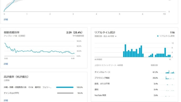Open the 詳細 link under the top chart

[6, 19]
